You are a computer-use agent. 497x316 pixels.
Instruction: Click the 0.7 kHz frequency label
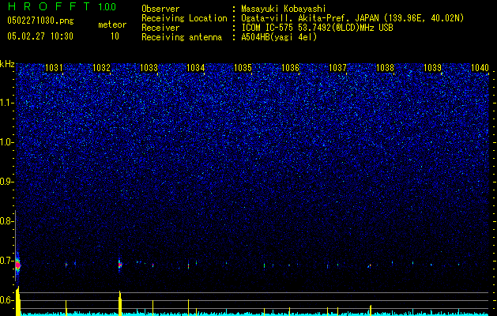[x=6, y=261]
